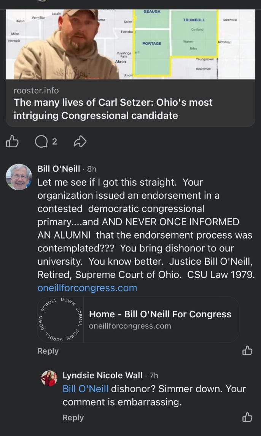
Task: Like the Carl Setzer article post
Action: [x=12, y=142]
